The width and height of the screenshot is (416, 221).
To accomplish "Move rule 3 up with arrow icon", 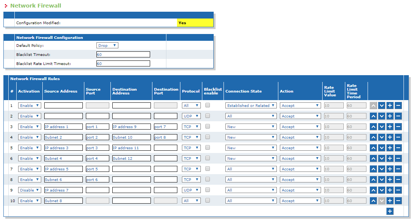I will 373,127.
